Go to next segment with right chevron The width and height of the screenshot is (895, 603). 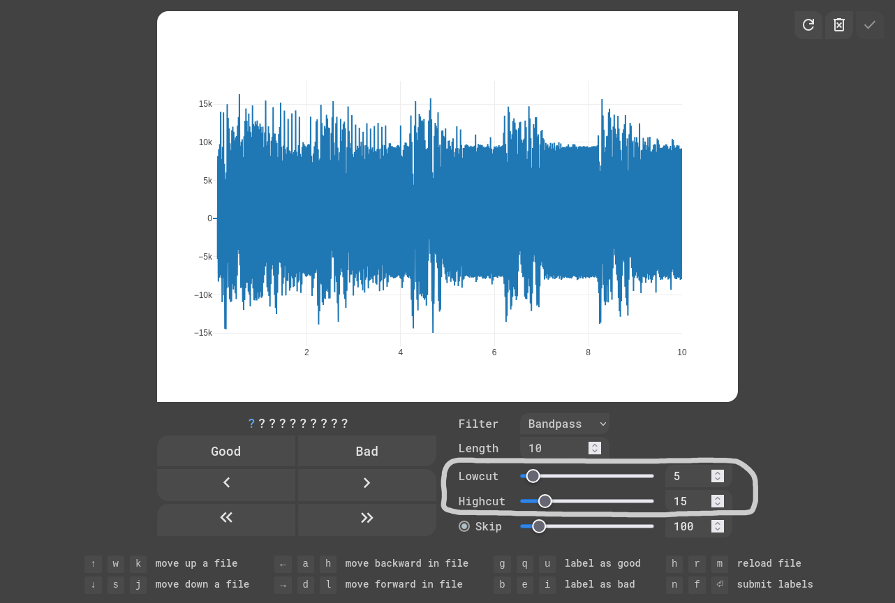tap(367, 483)
